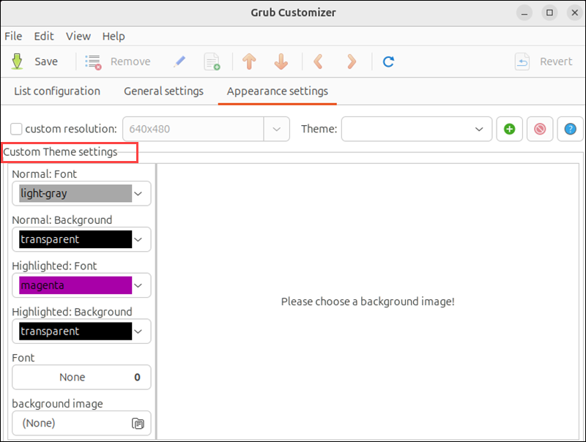Close the Grub Customizer window
The image size is (586, 442).
(x=574, y=13)
